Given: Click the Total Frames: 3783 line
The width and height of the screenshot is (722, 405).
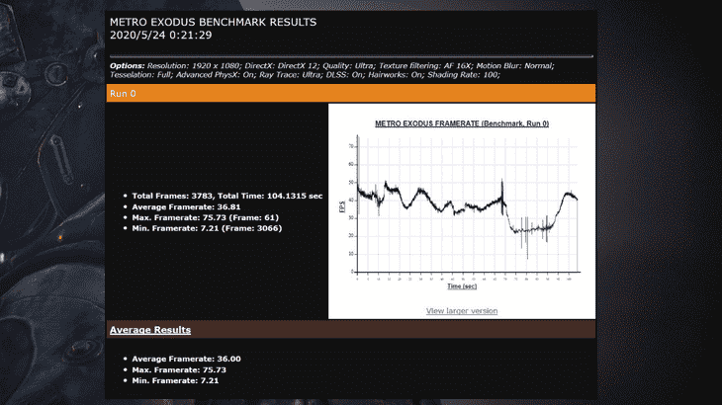Looking at the screenshot, I should (227, 196).
